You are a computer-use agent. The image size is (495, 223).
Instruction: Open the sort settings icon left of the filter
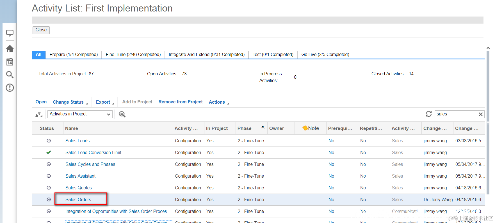click(x=39, y=114)
